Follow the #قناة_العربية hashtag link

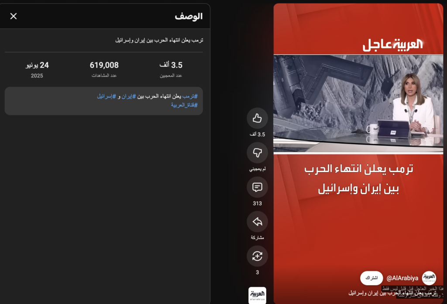coord(184,105)
